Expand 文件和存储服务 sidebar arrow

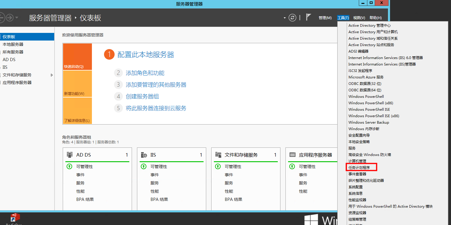coord(52,75)
